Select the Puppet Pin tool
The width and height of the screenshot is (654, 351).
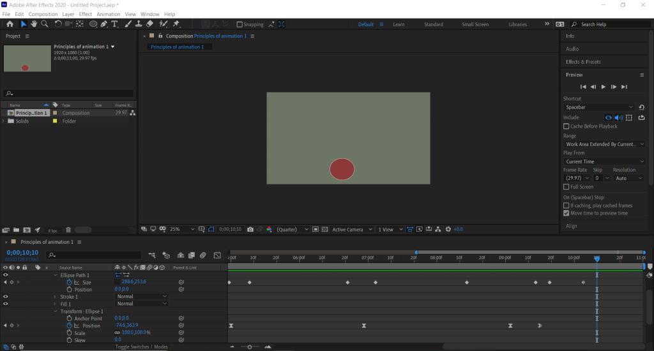coord(176,24)
